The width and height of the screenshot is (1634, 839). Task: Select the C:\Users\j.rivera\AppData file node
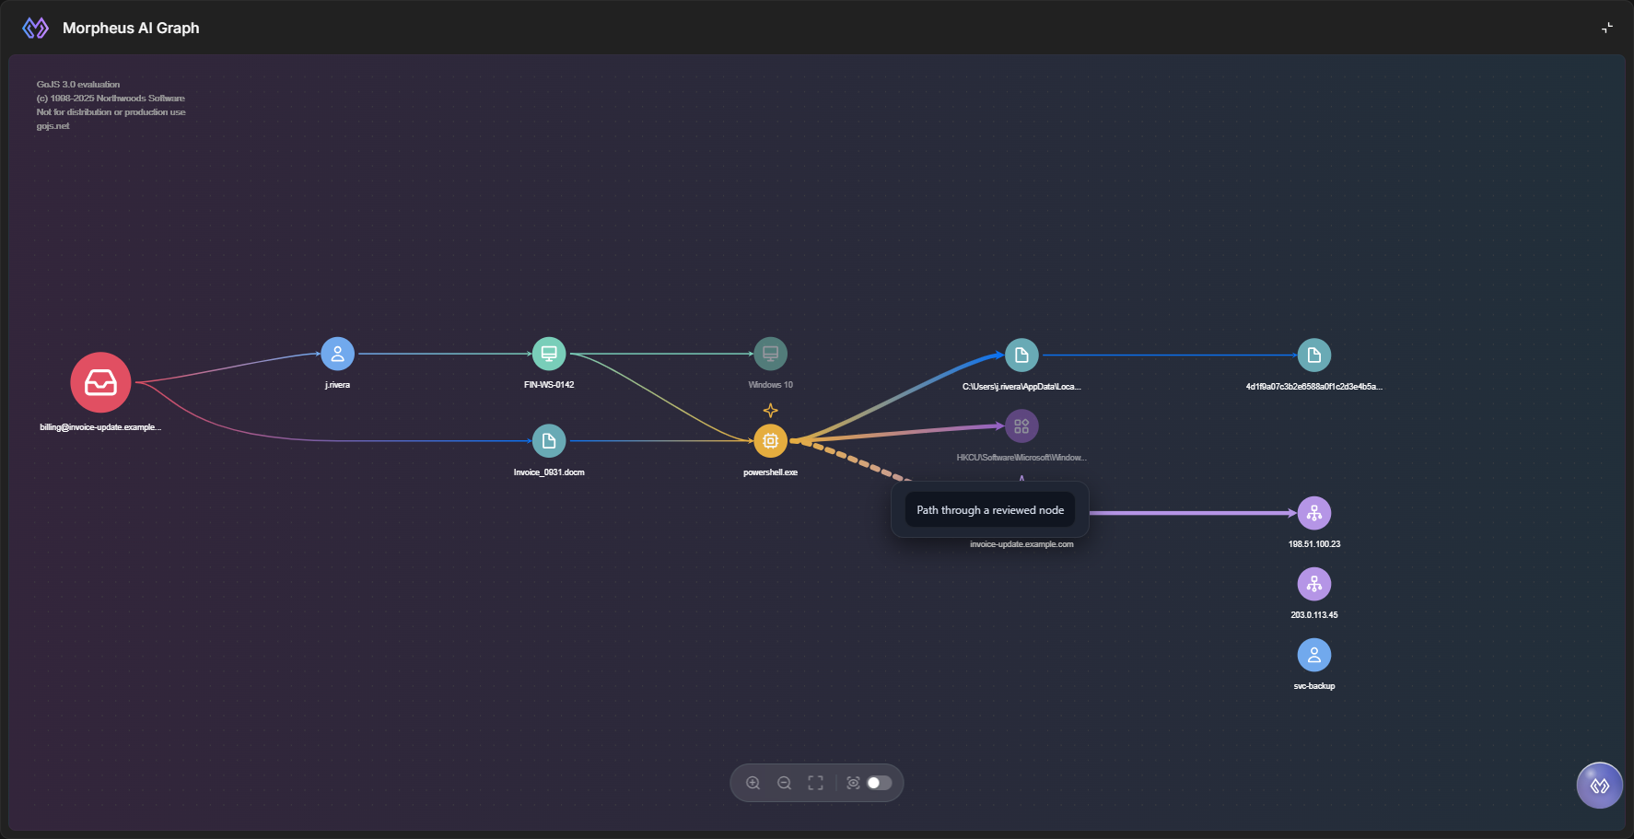pyautogui.click(x=1021, y=355)
